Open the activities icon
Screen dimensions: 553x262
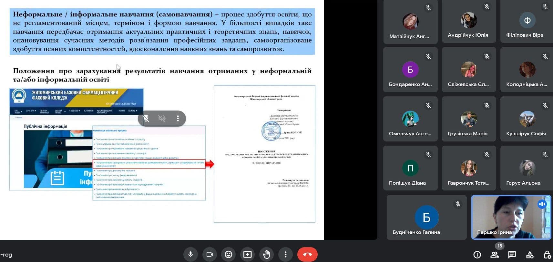coord(530,255)
